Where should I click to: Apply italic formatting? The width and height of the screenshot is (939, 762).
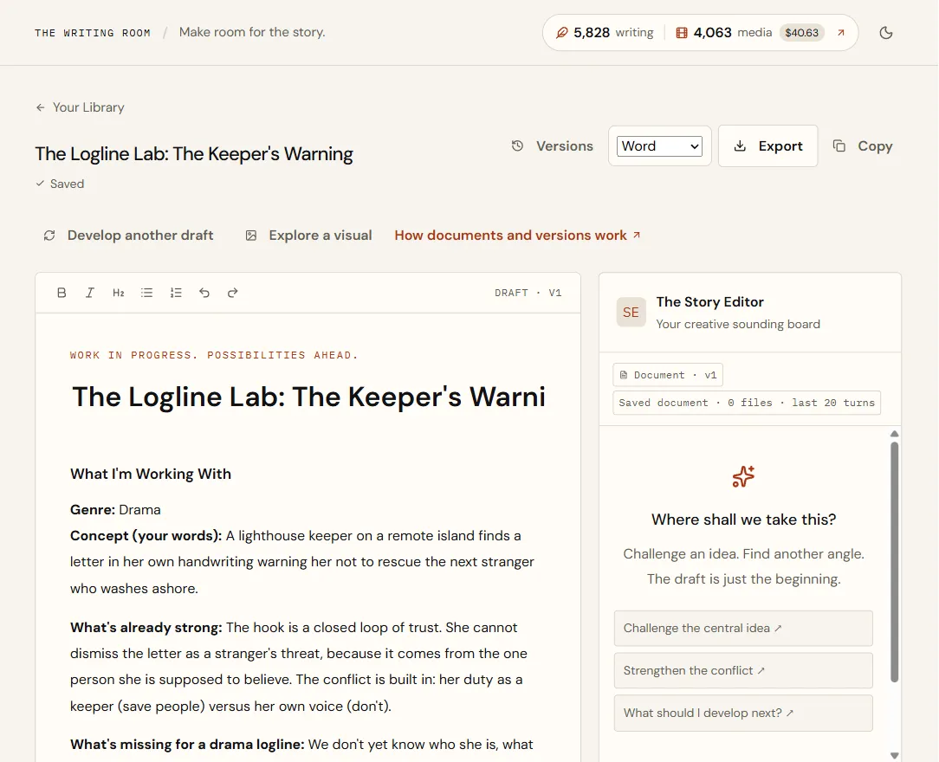tap(90, 293)
